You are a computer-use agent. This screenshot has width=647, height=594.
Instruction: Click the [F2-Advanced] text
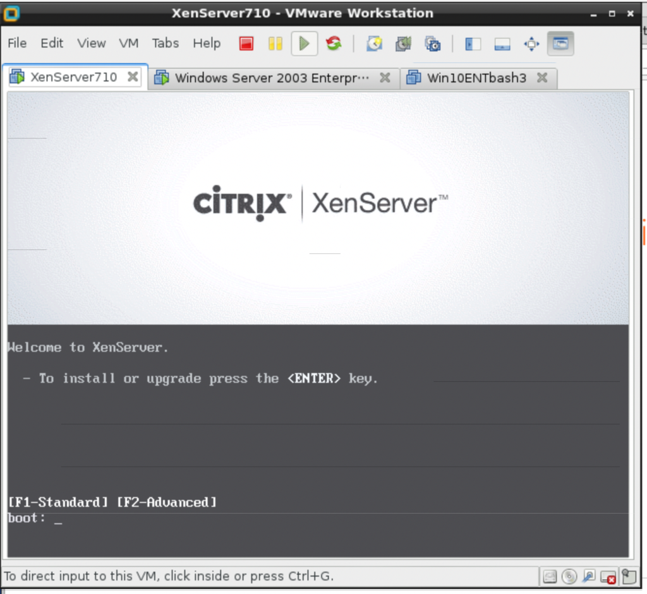167,502
